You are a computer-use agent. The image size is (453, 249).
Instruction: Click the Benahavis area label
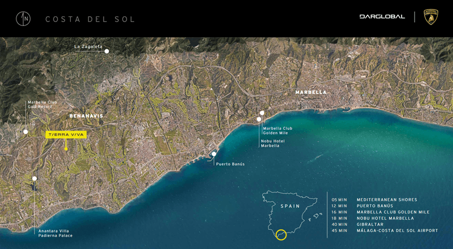[x=86, y=116]
